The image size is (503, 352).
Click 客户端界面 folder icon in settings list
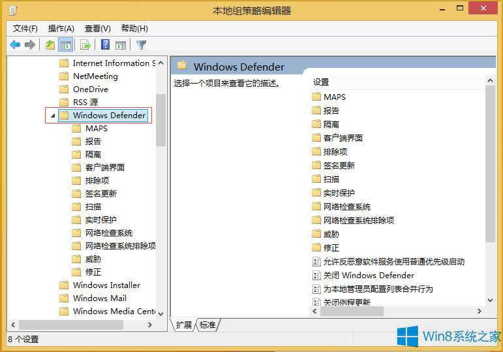(316, 138)
